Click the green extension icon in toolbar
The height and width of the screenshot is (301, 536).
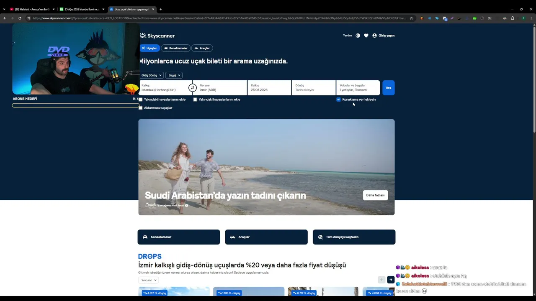(x=474, y=18)
